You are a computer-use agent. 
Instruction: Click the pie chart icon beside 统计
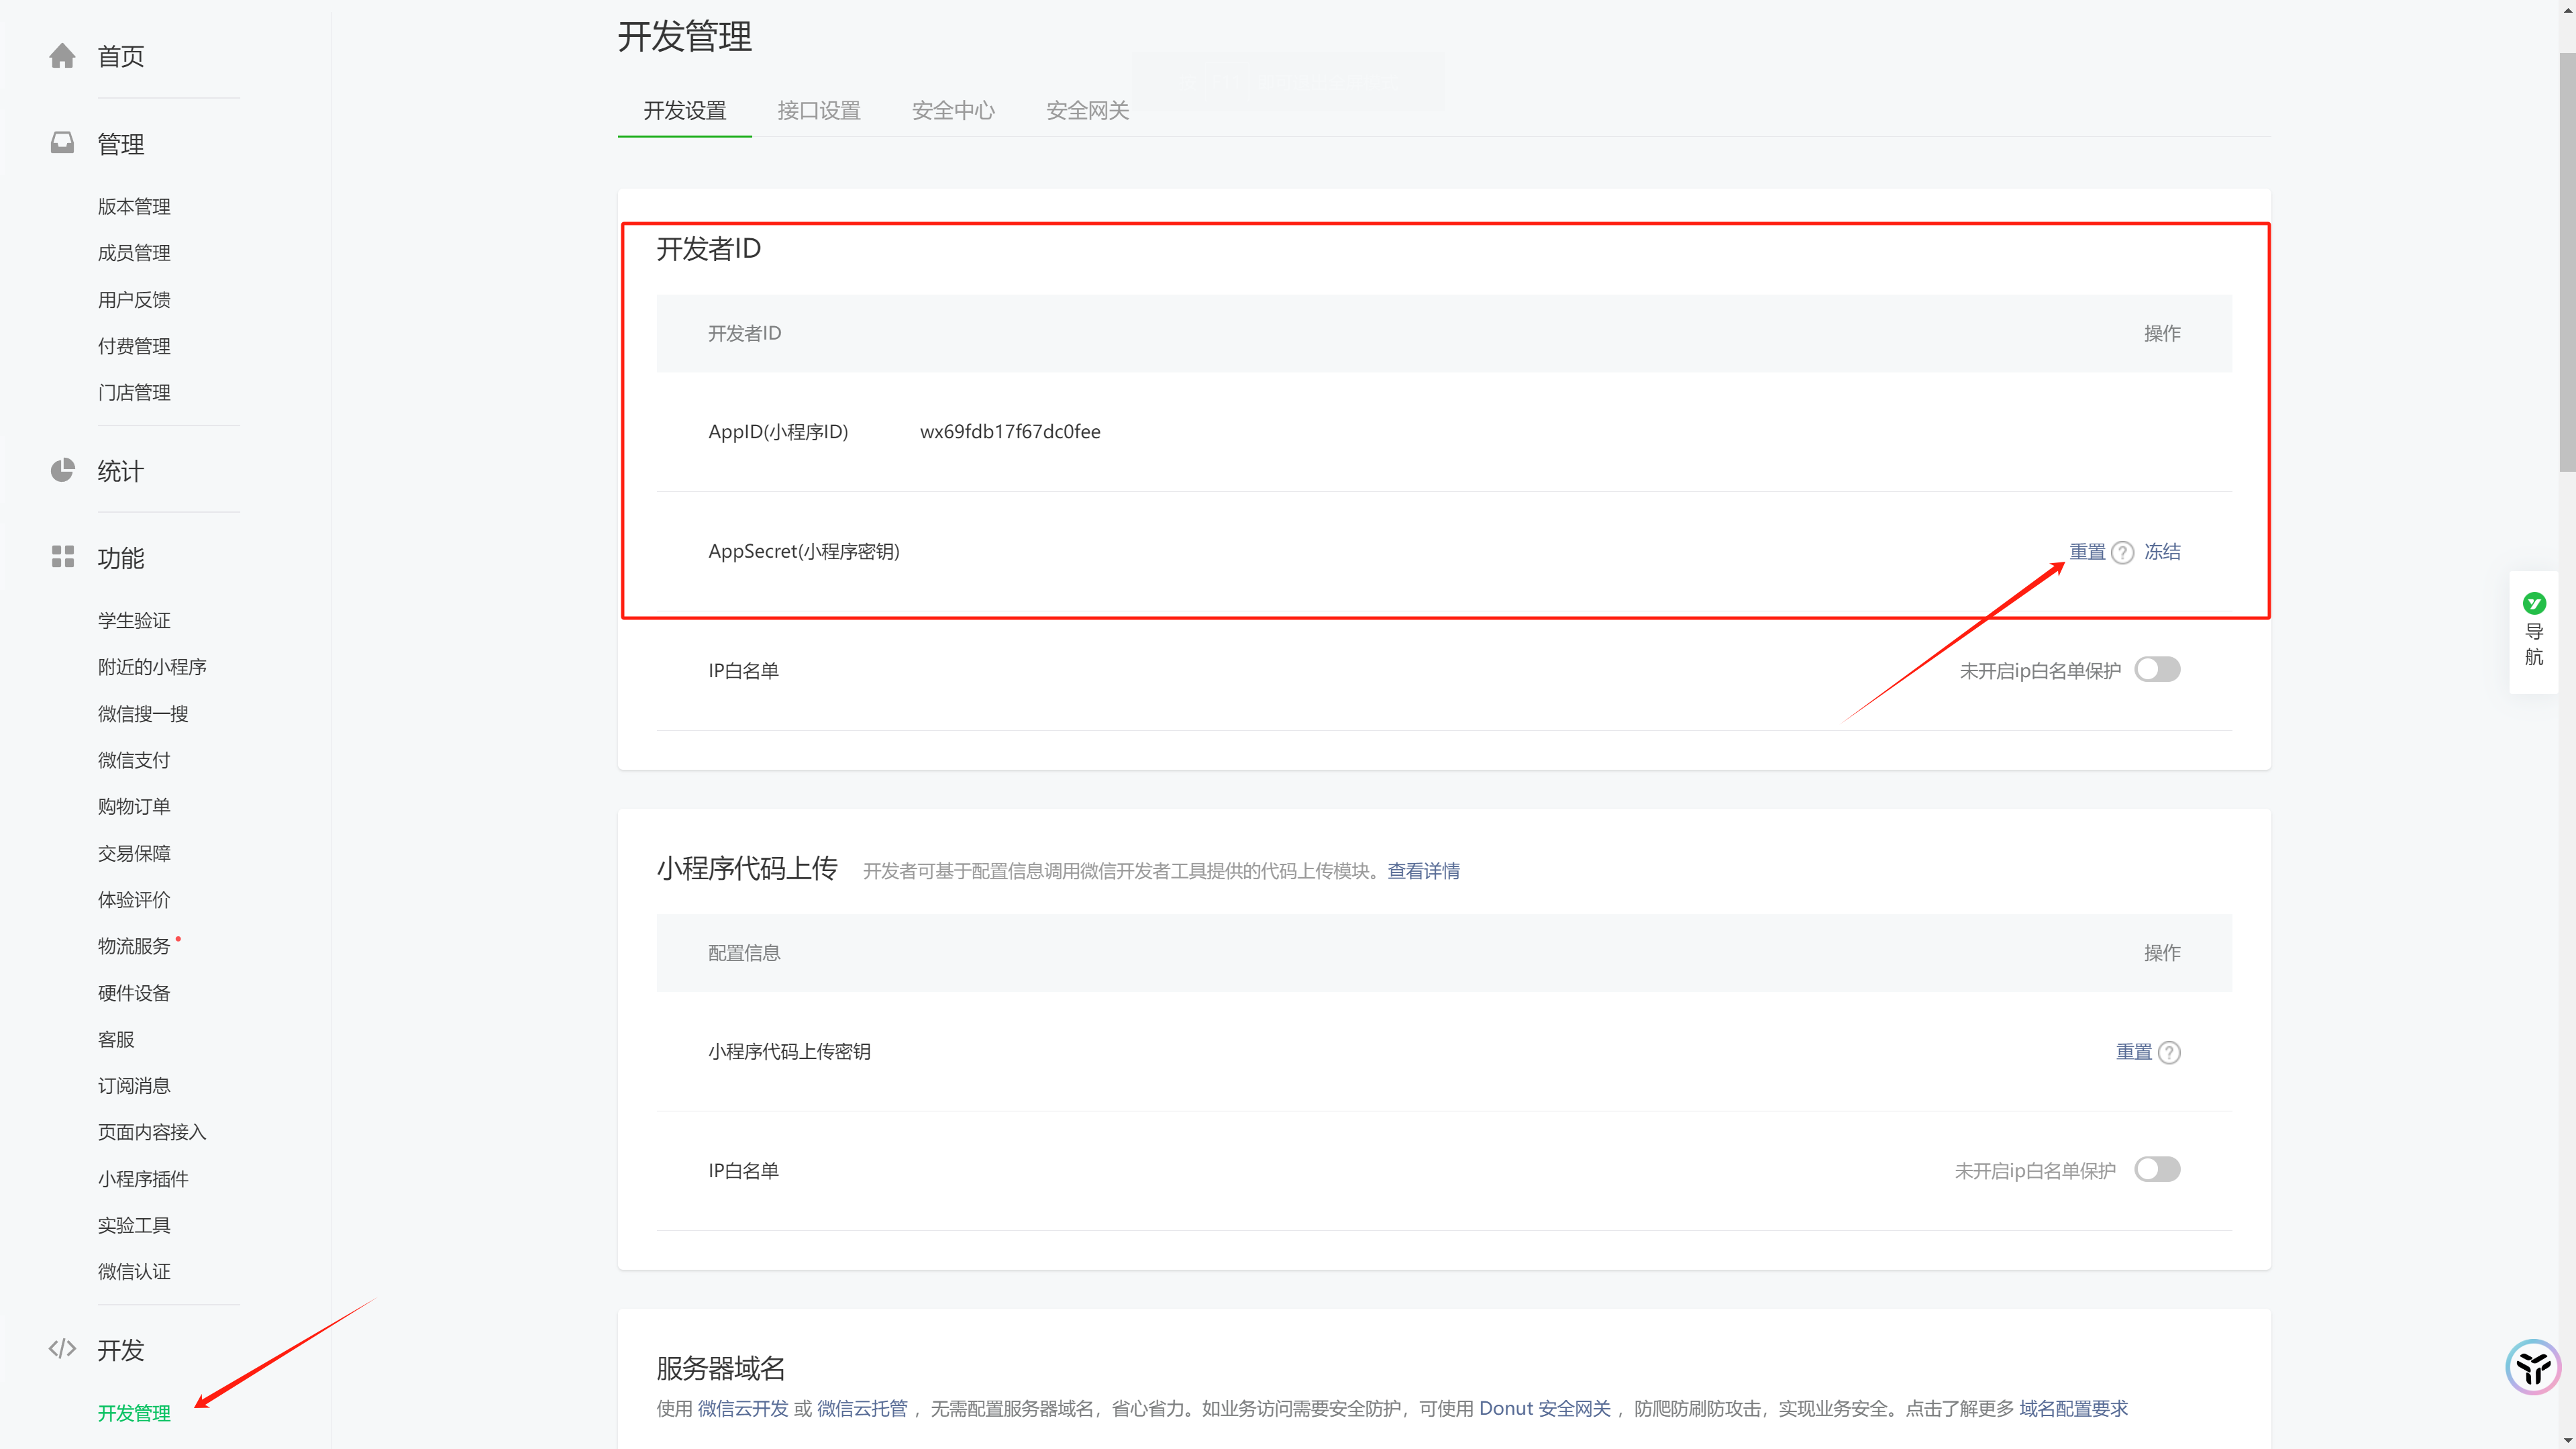tap(62, 470)
